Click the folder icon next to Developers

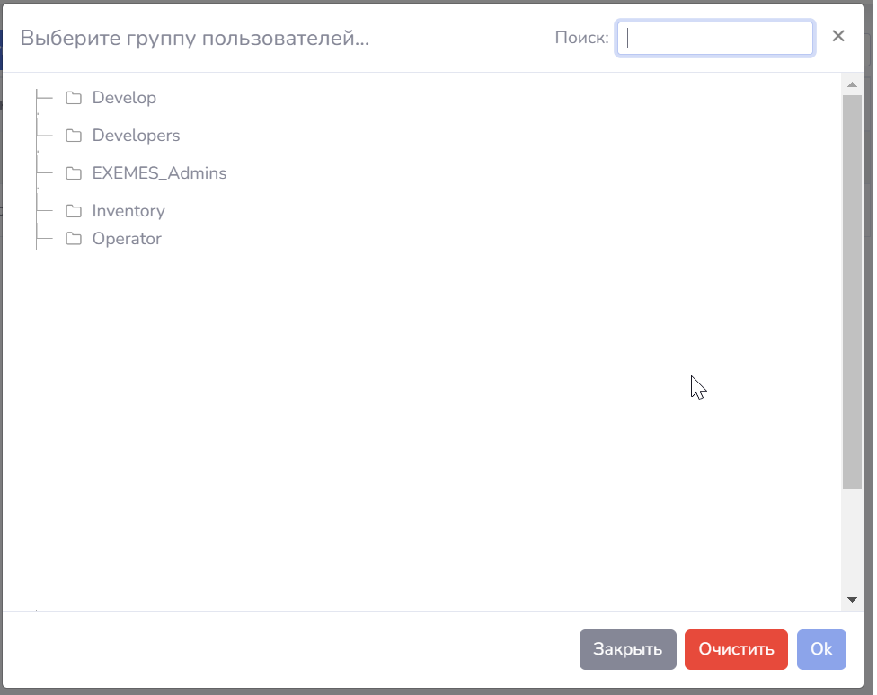point(74,136)
